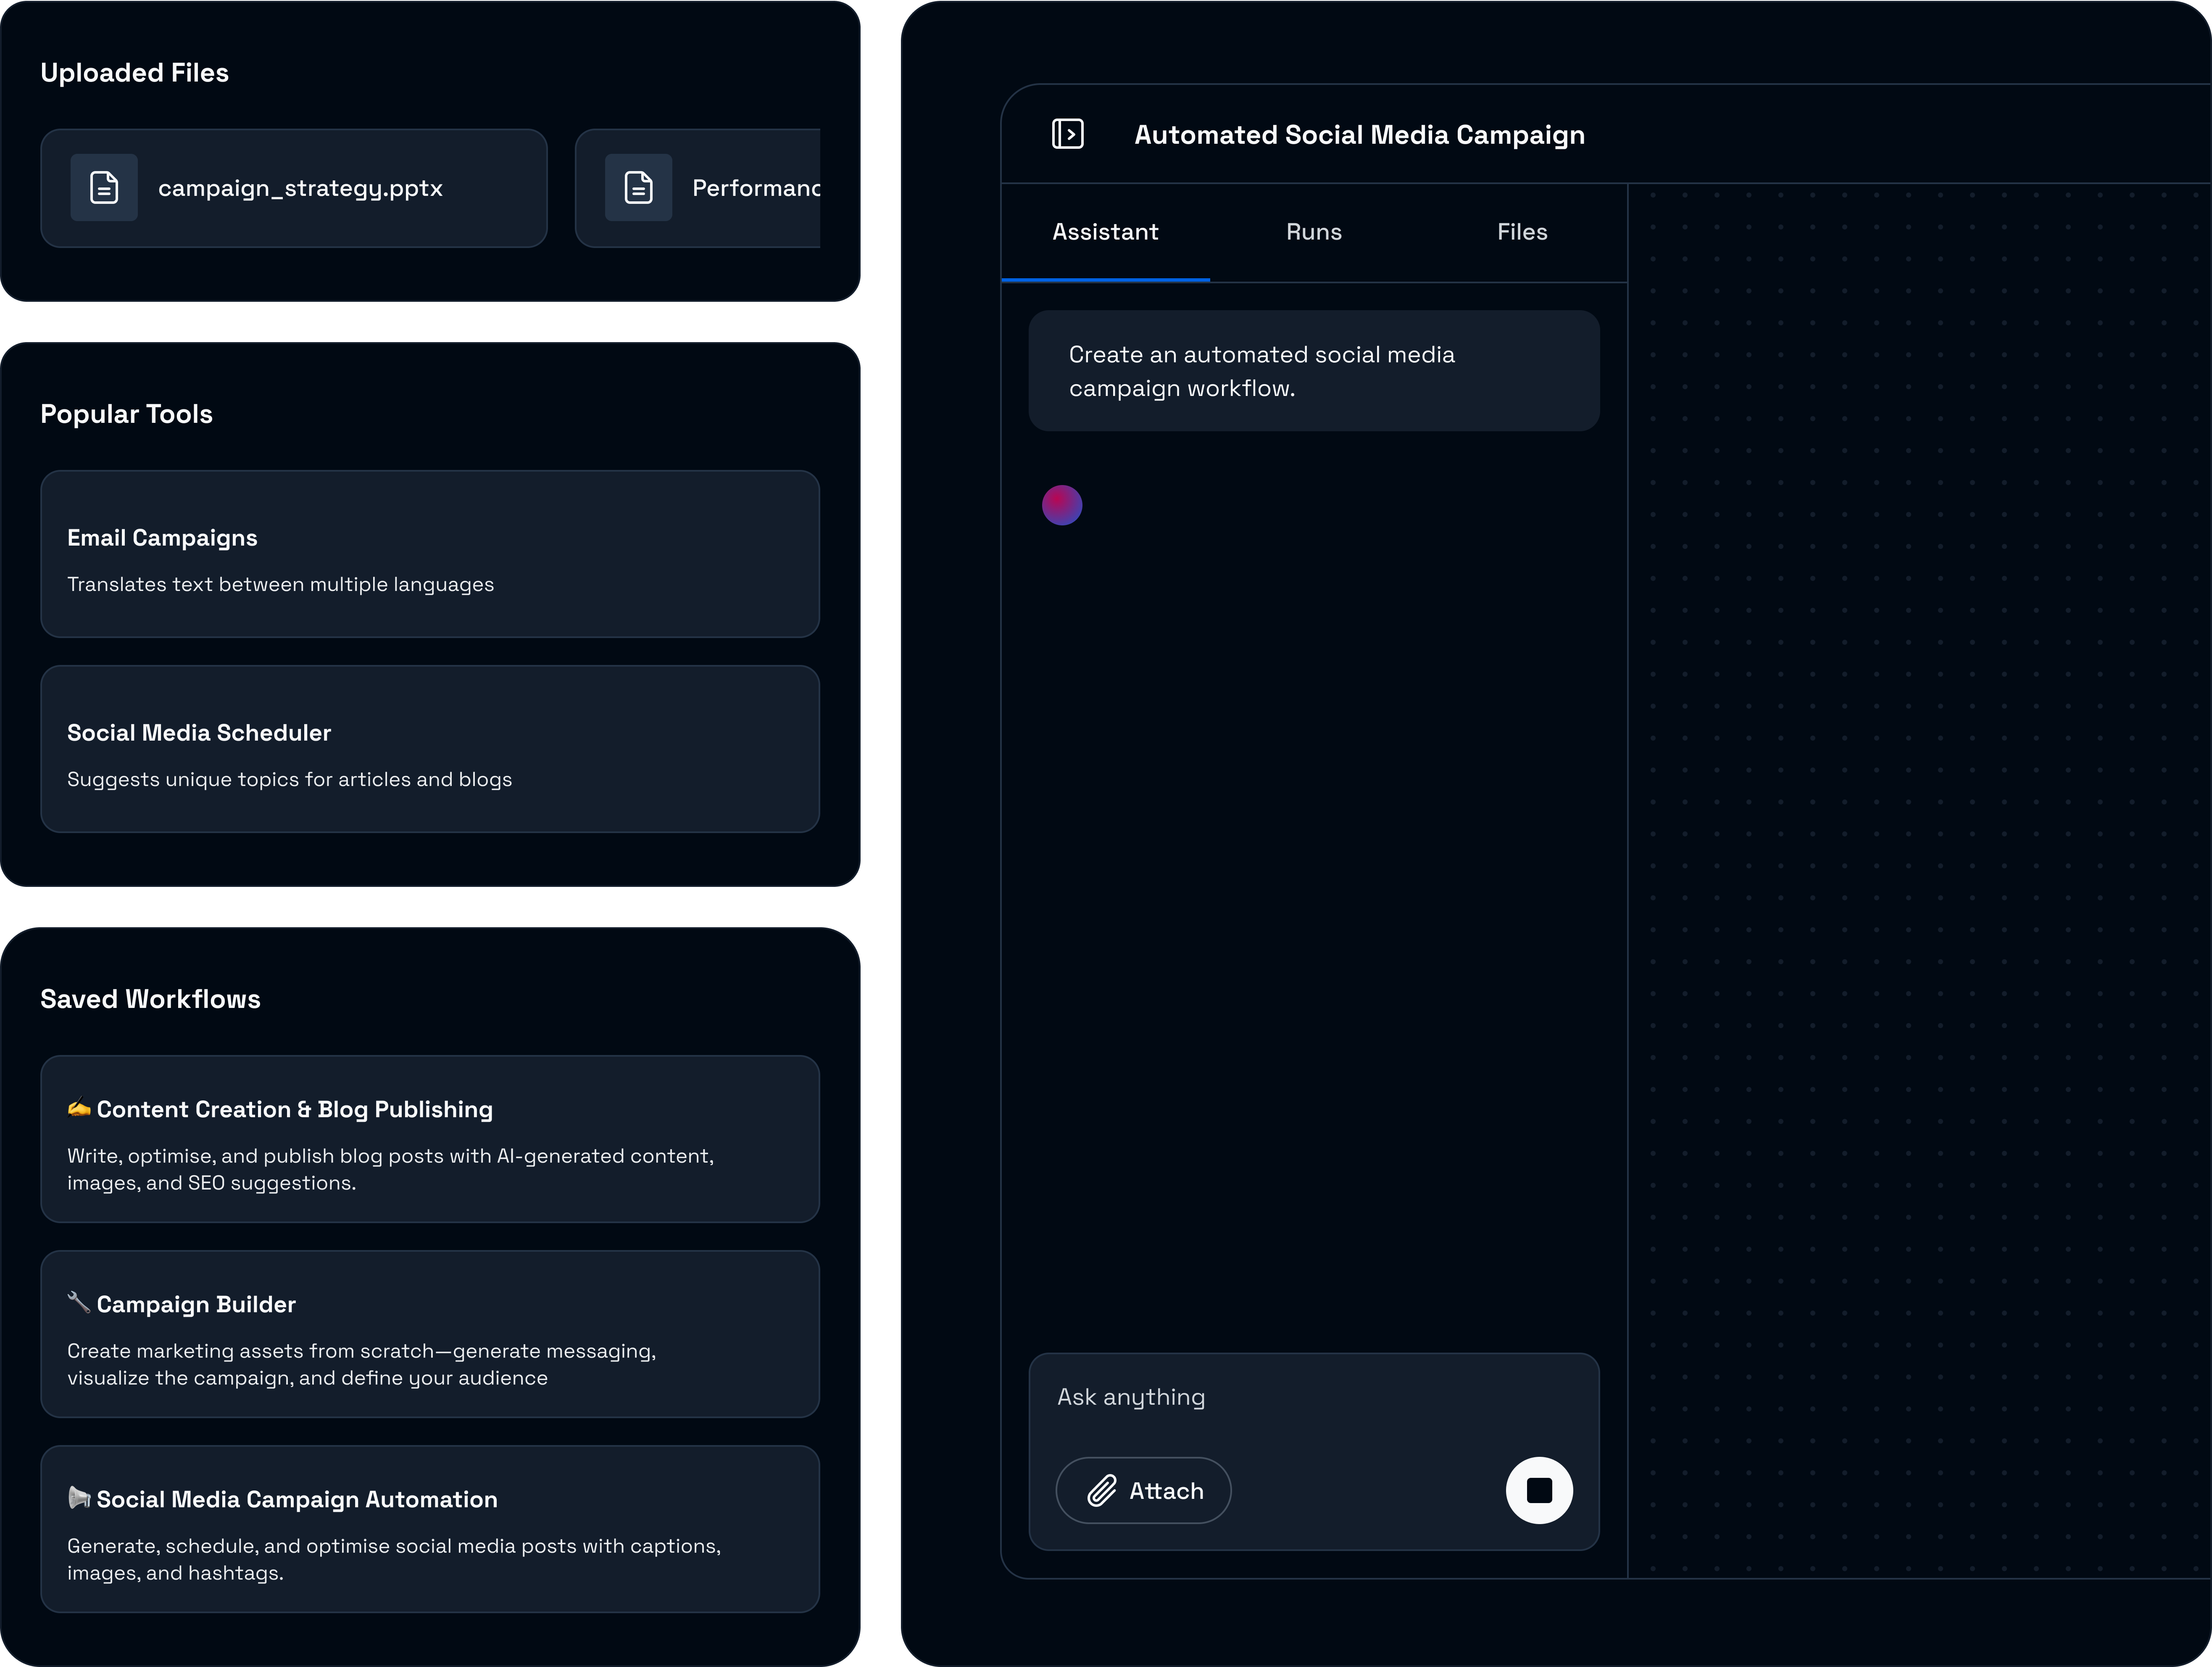Click the truncated Performance file name
Viewport: 2212px width, 1667px height.
pos(756,188)
